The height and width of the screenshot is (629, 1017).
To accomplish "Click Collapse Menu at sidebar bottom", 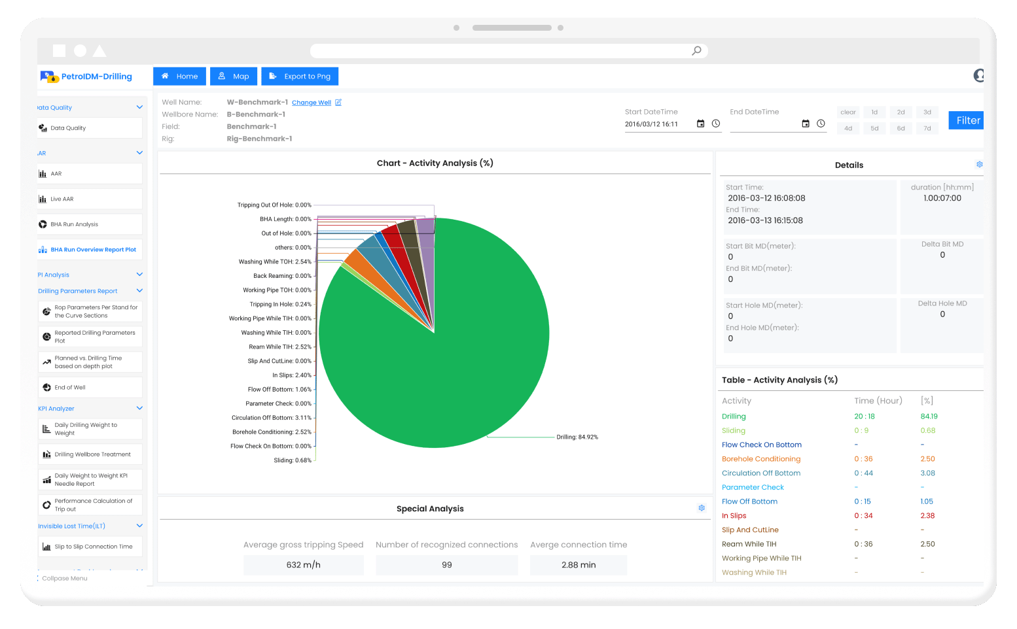I will tap(63, 579).
